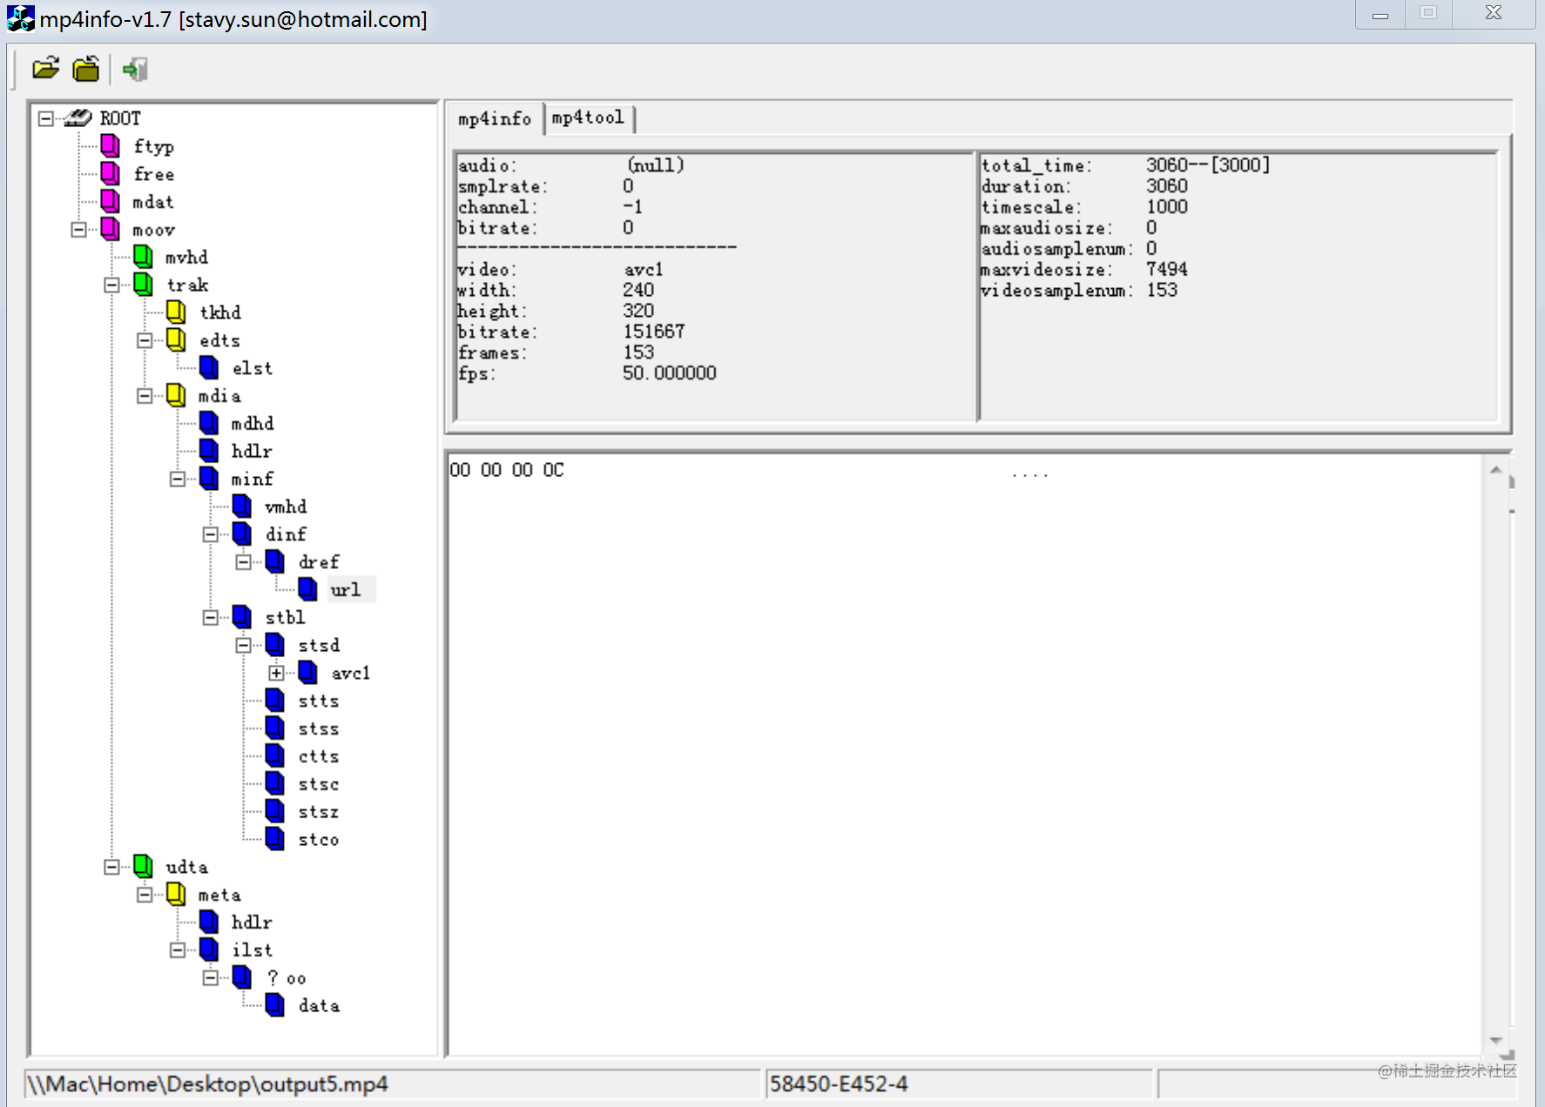Click the blue stts box icon
The height and width of the screenshot is (1107, 1545).
point(275,701)
